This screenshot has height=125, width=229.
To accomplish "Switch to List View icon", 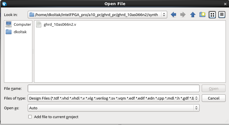I will [212, 15].
